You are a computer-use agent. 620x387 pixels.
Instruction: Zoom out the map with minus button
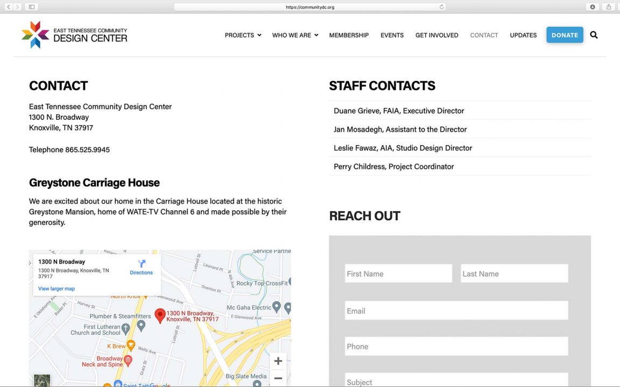tap(278, 378)
